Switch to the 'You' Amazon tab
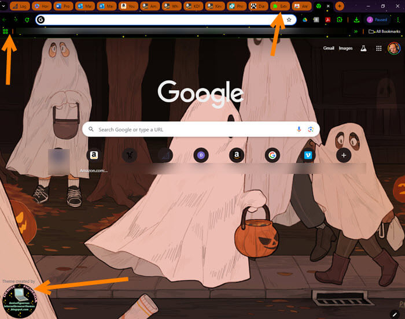The height and width of the screenshot is (319, 405). tap(128, 6)
